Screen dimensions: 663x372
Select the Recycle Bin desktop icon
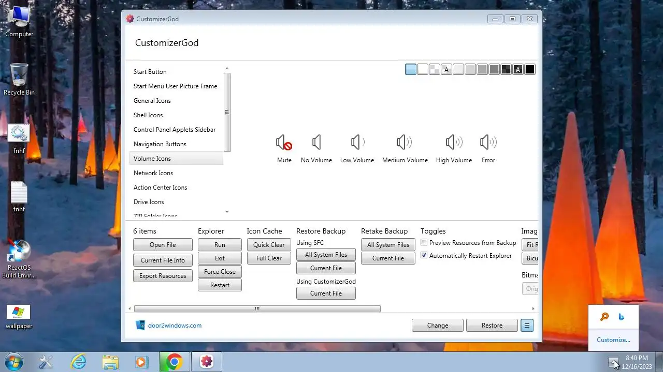coord(19,79)
